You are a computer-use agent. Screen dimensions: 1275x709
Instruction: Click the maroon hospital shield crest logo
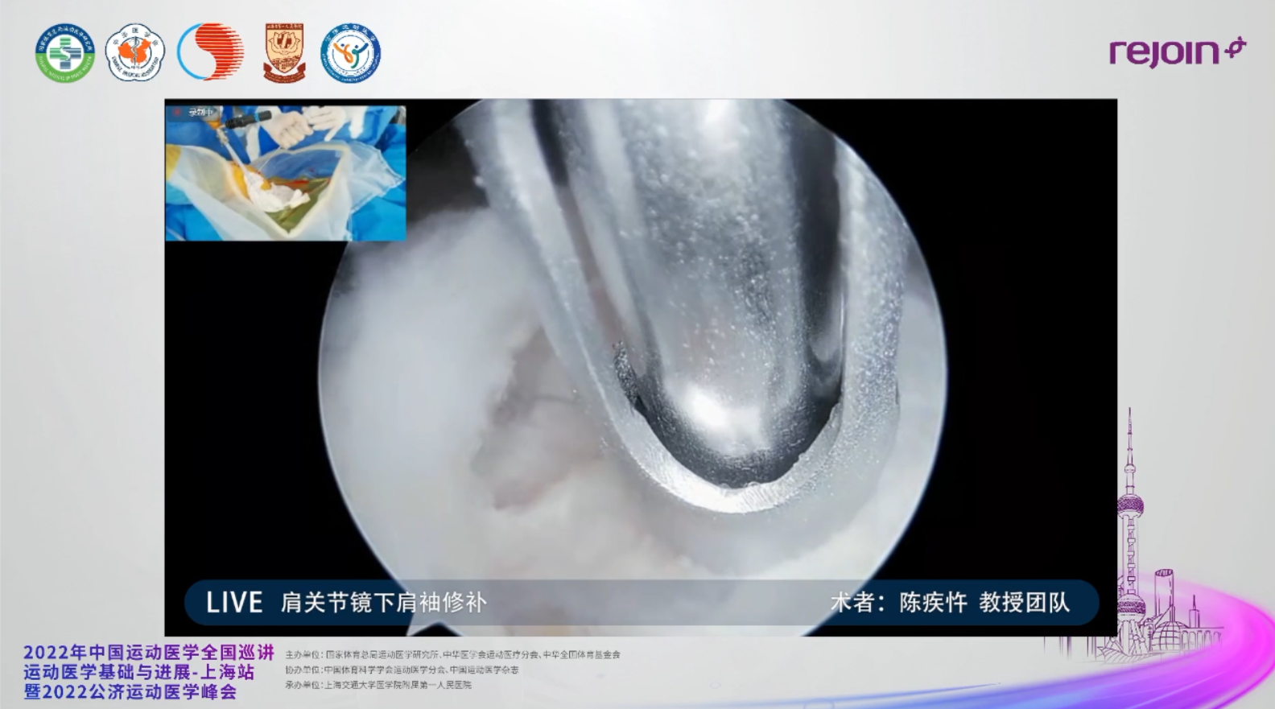(x=284, y=53)
